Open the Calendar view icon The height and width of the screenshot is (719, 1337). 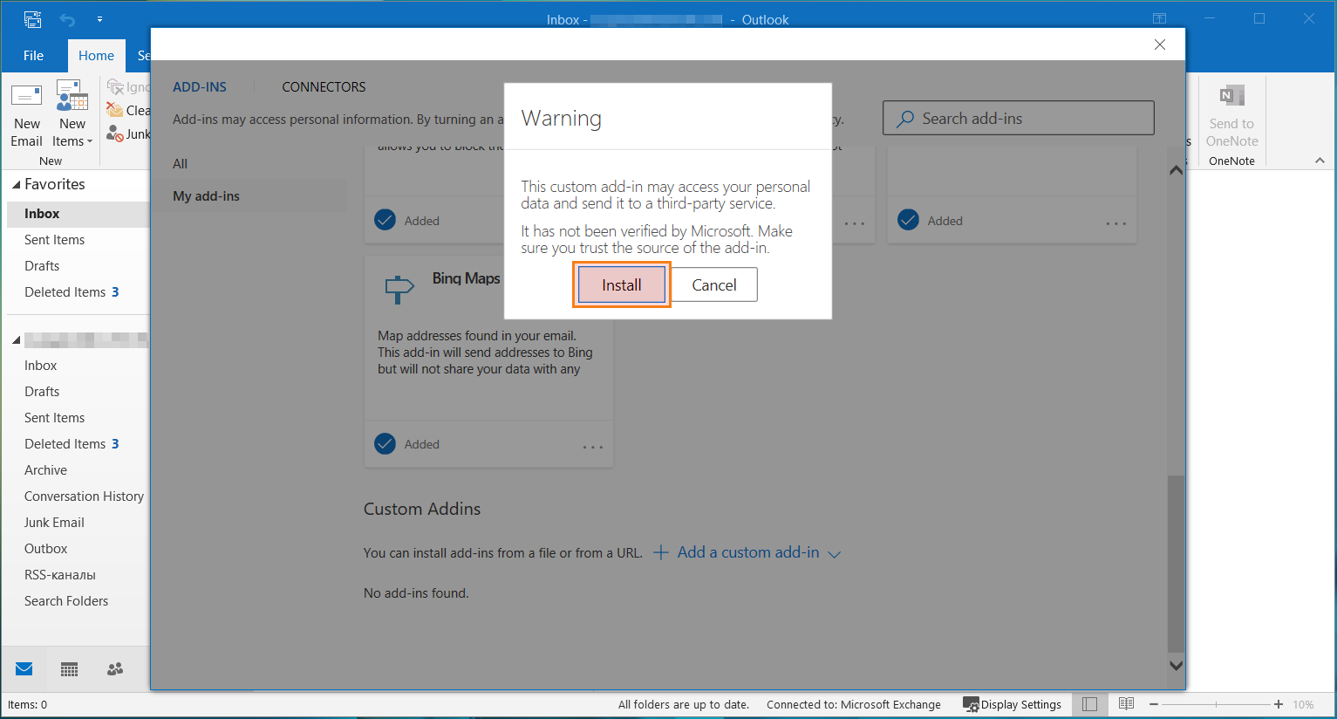tap(70, 669)
